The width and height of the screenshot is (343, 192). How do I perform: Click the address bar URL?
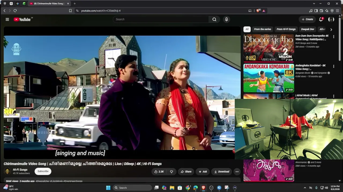tap(101, 11)
